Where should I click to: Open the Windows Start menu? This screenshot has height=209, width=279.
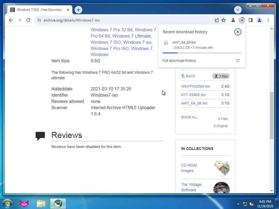(x=7, y=204)
